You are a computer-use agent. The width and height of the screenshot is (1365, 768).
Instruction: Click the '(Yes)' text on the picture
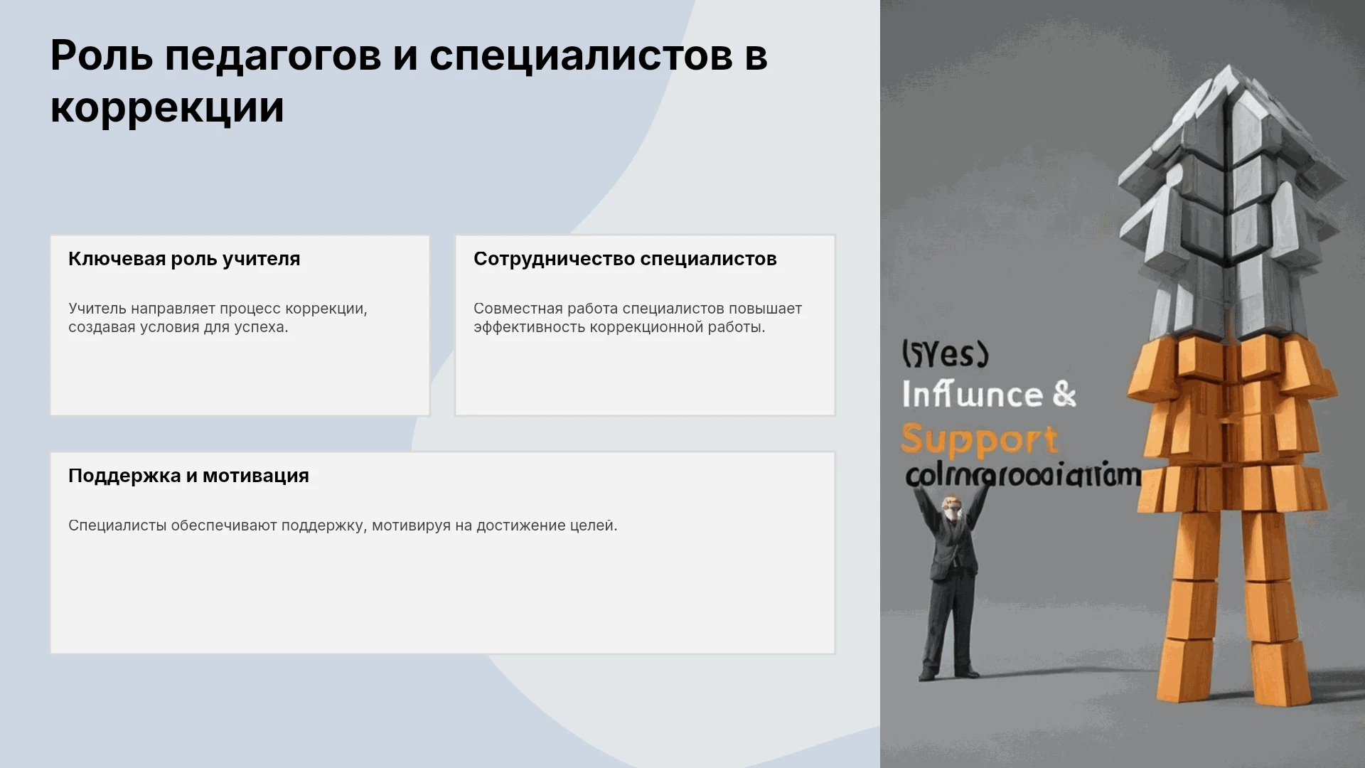(945, 354)
